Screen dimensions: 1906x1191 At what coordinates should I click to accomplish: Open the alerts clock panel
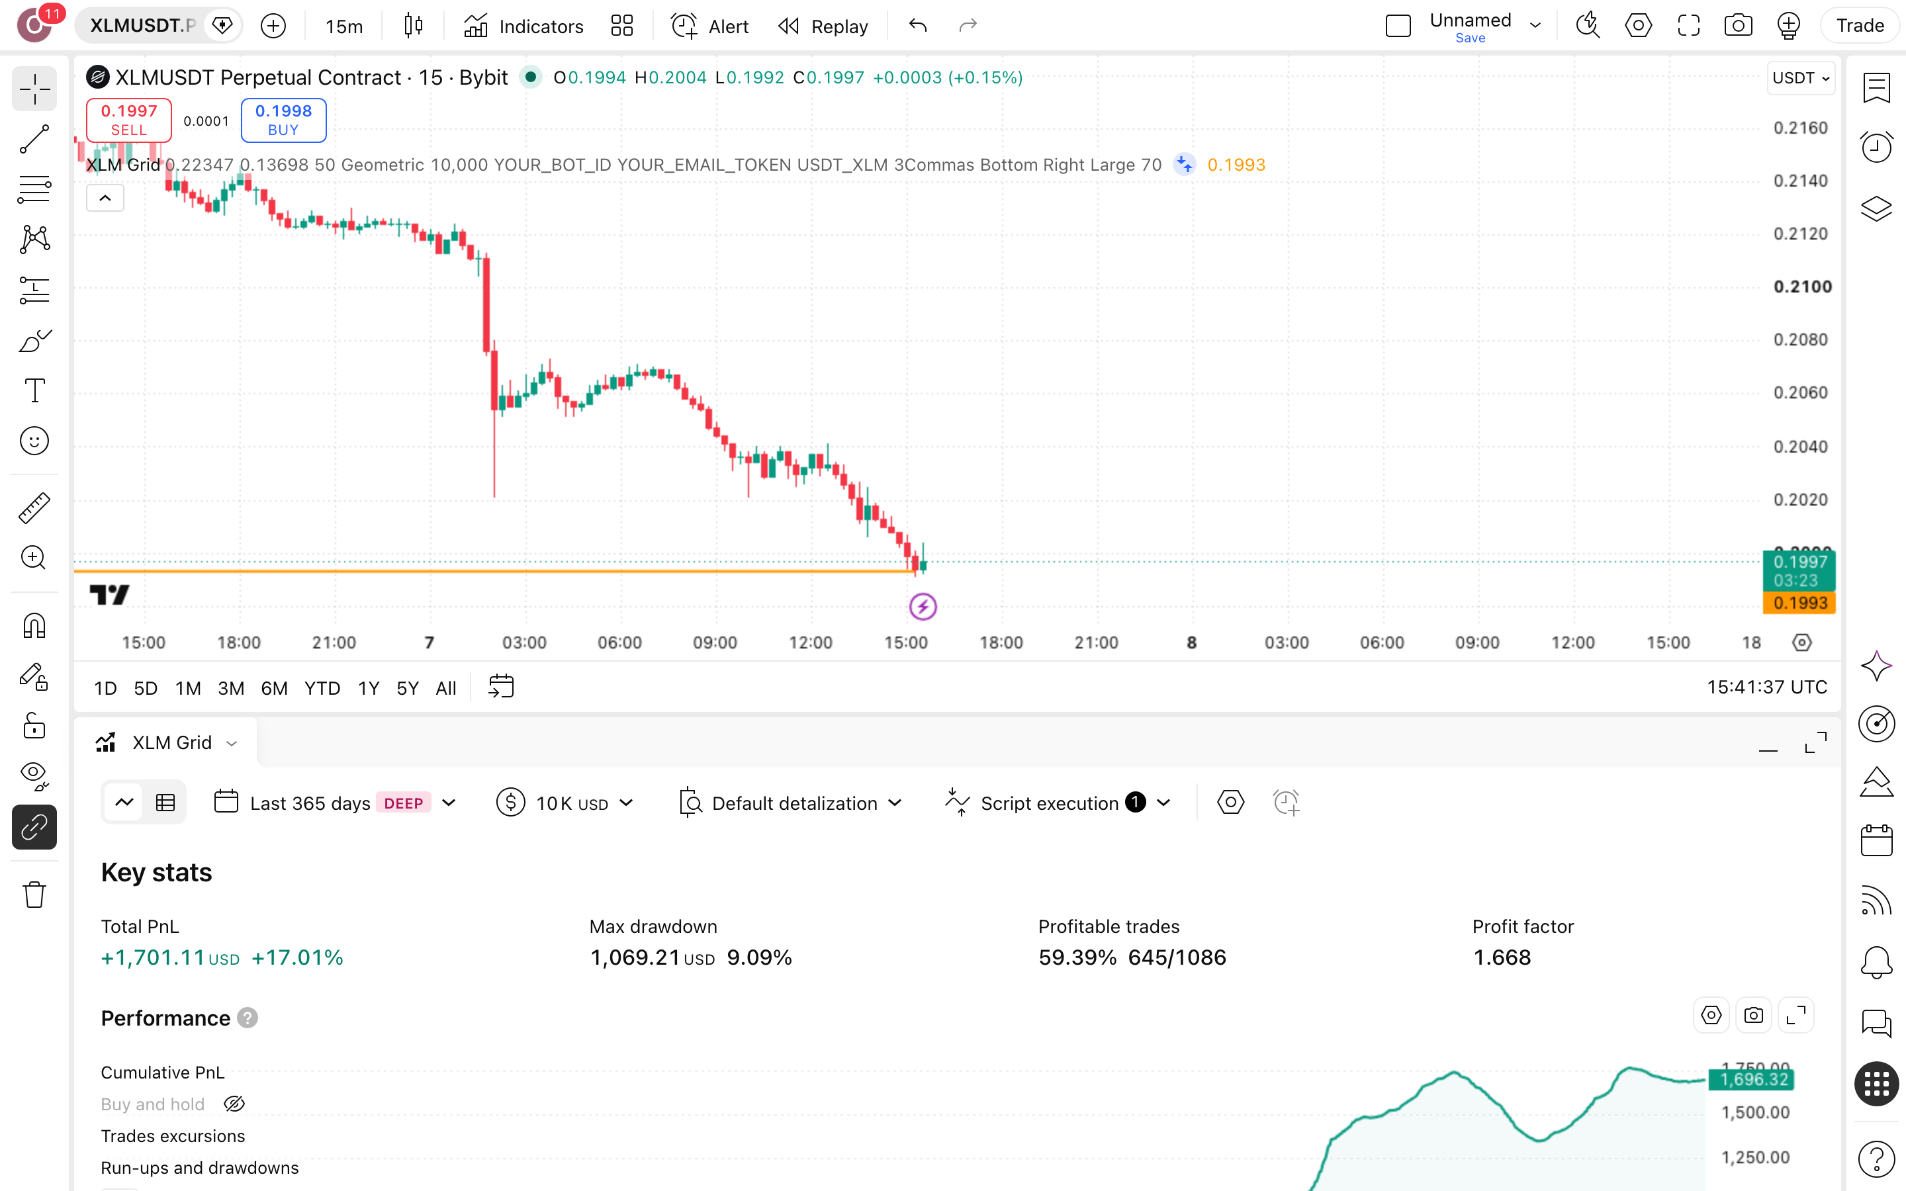1876,148
